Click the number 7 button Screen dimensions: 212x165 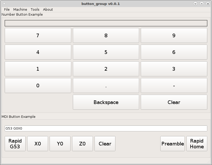pos(38,35)
